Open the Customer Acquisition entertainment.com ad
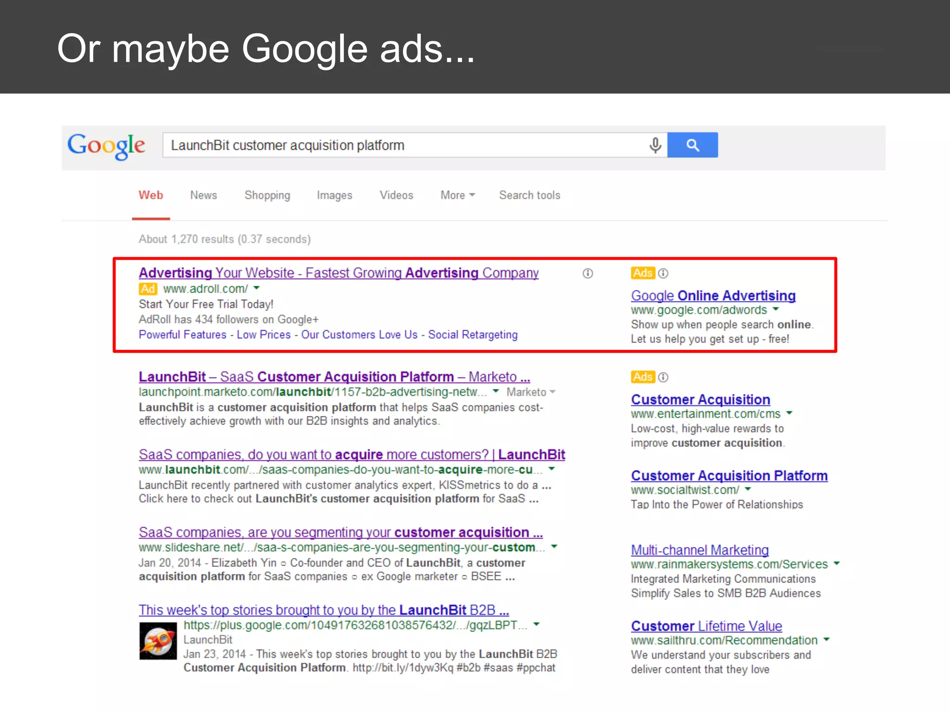Image resolution: width=950 pixels, height=712 pixels. pyautogui.click(x=700, y=400)
